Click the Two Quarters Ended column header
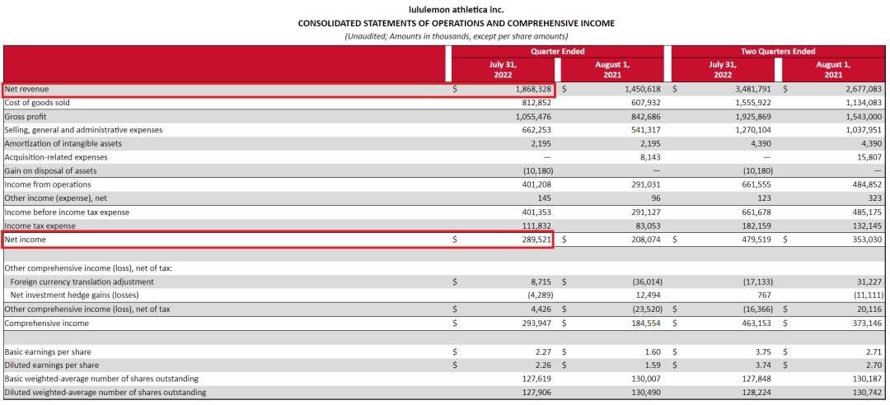This screenshot has width=890, height=405. click(778, 51)
